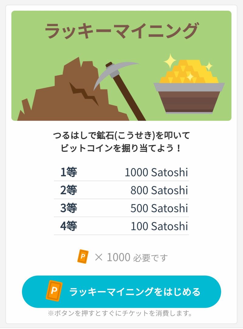Click the 1000 Satoshi prize amount
Screen dimensions: 243x329
[156, 172]
